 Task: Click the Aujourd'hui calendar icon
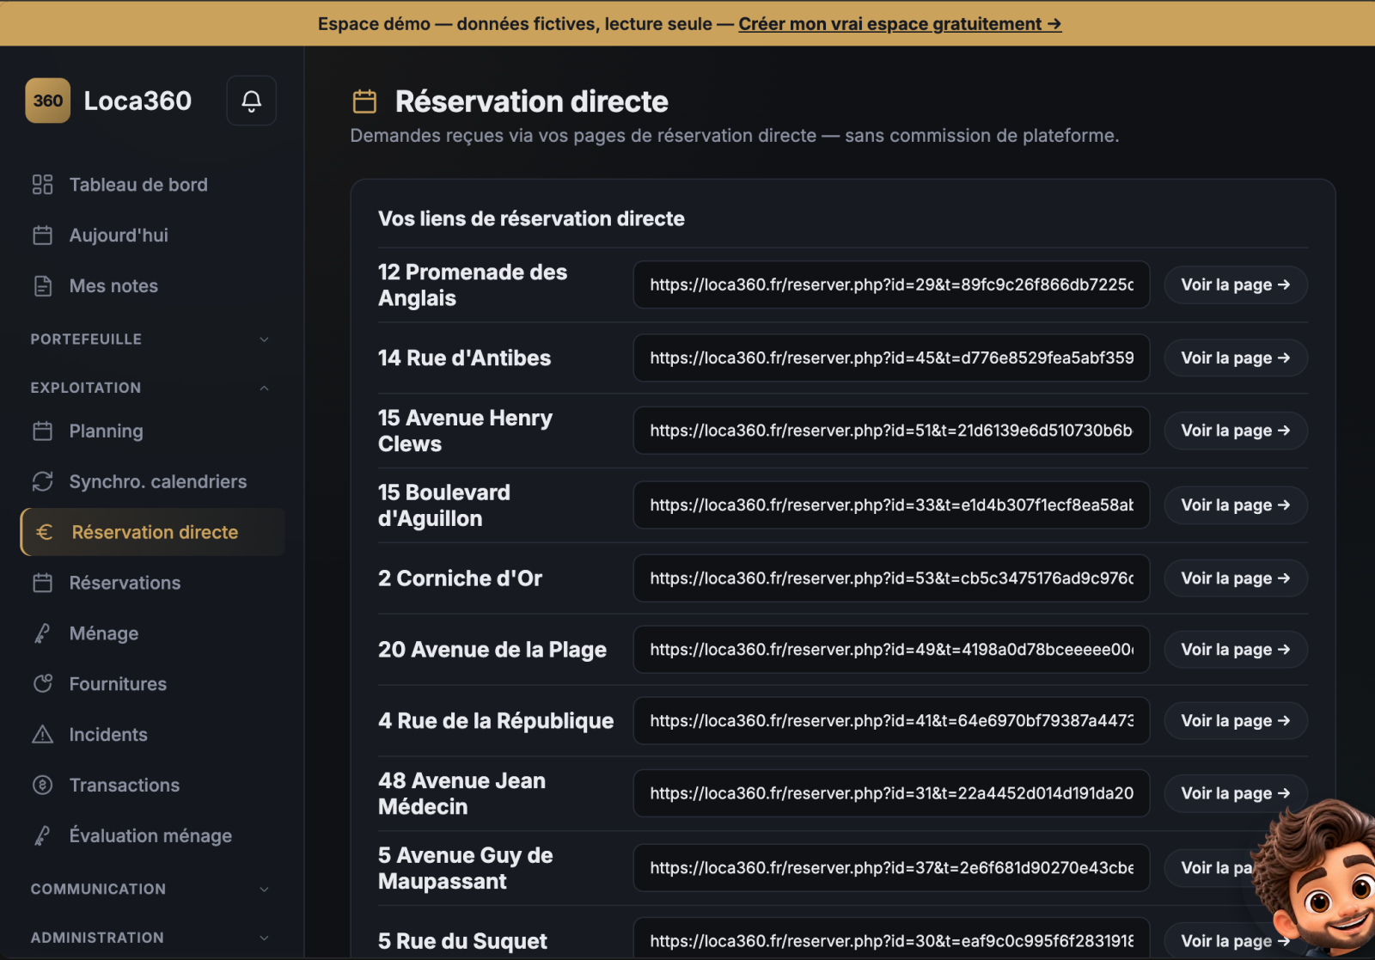pos(42,235)
